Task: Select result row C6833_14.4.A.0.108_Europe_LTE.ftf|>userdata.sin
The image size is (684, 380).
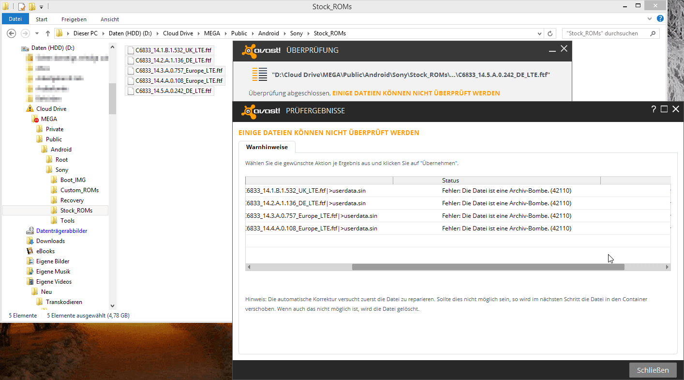Action: [458, 228]
